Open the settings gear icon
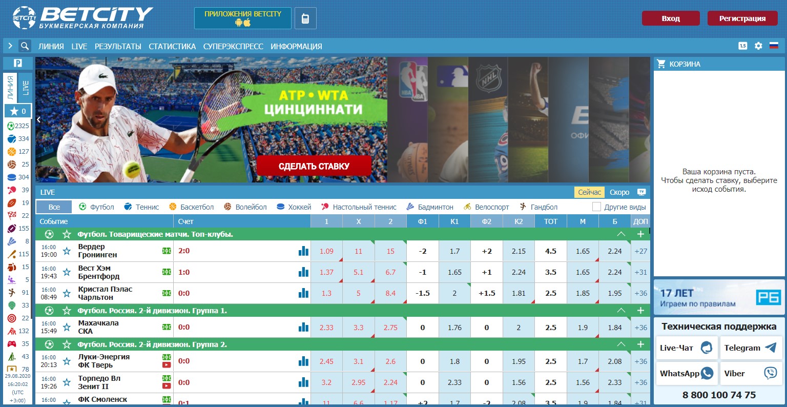 [x=758, y=46]
